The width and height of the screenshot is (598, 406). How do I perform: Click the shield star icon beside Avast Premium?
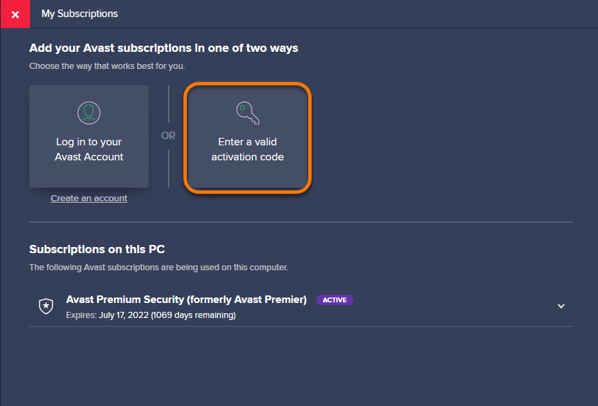(46, 306)
